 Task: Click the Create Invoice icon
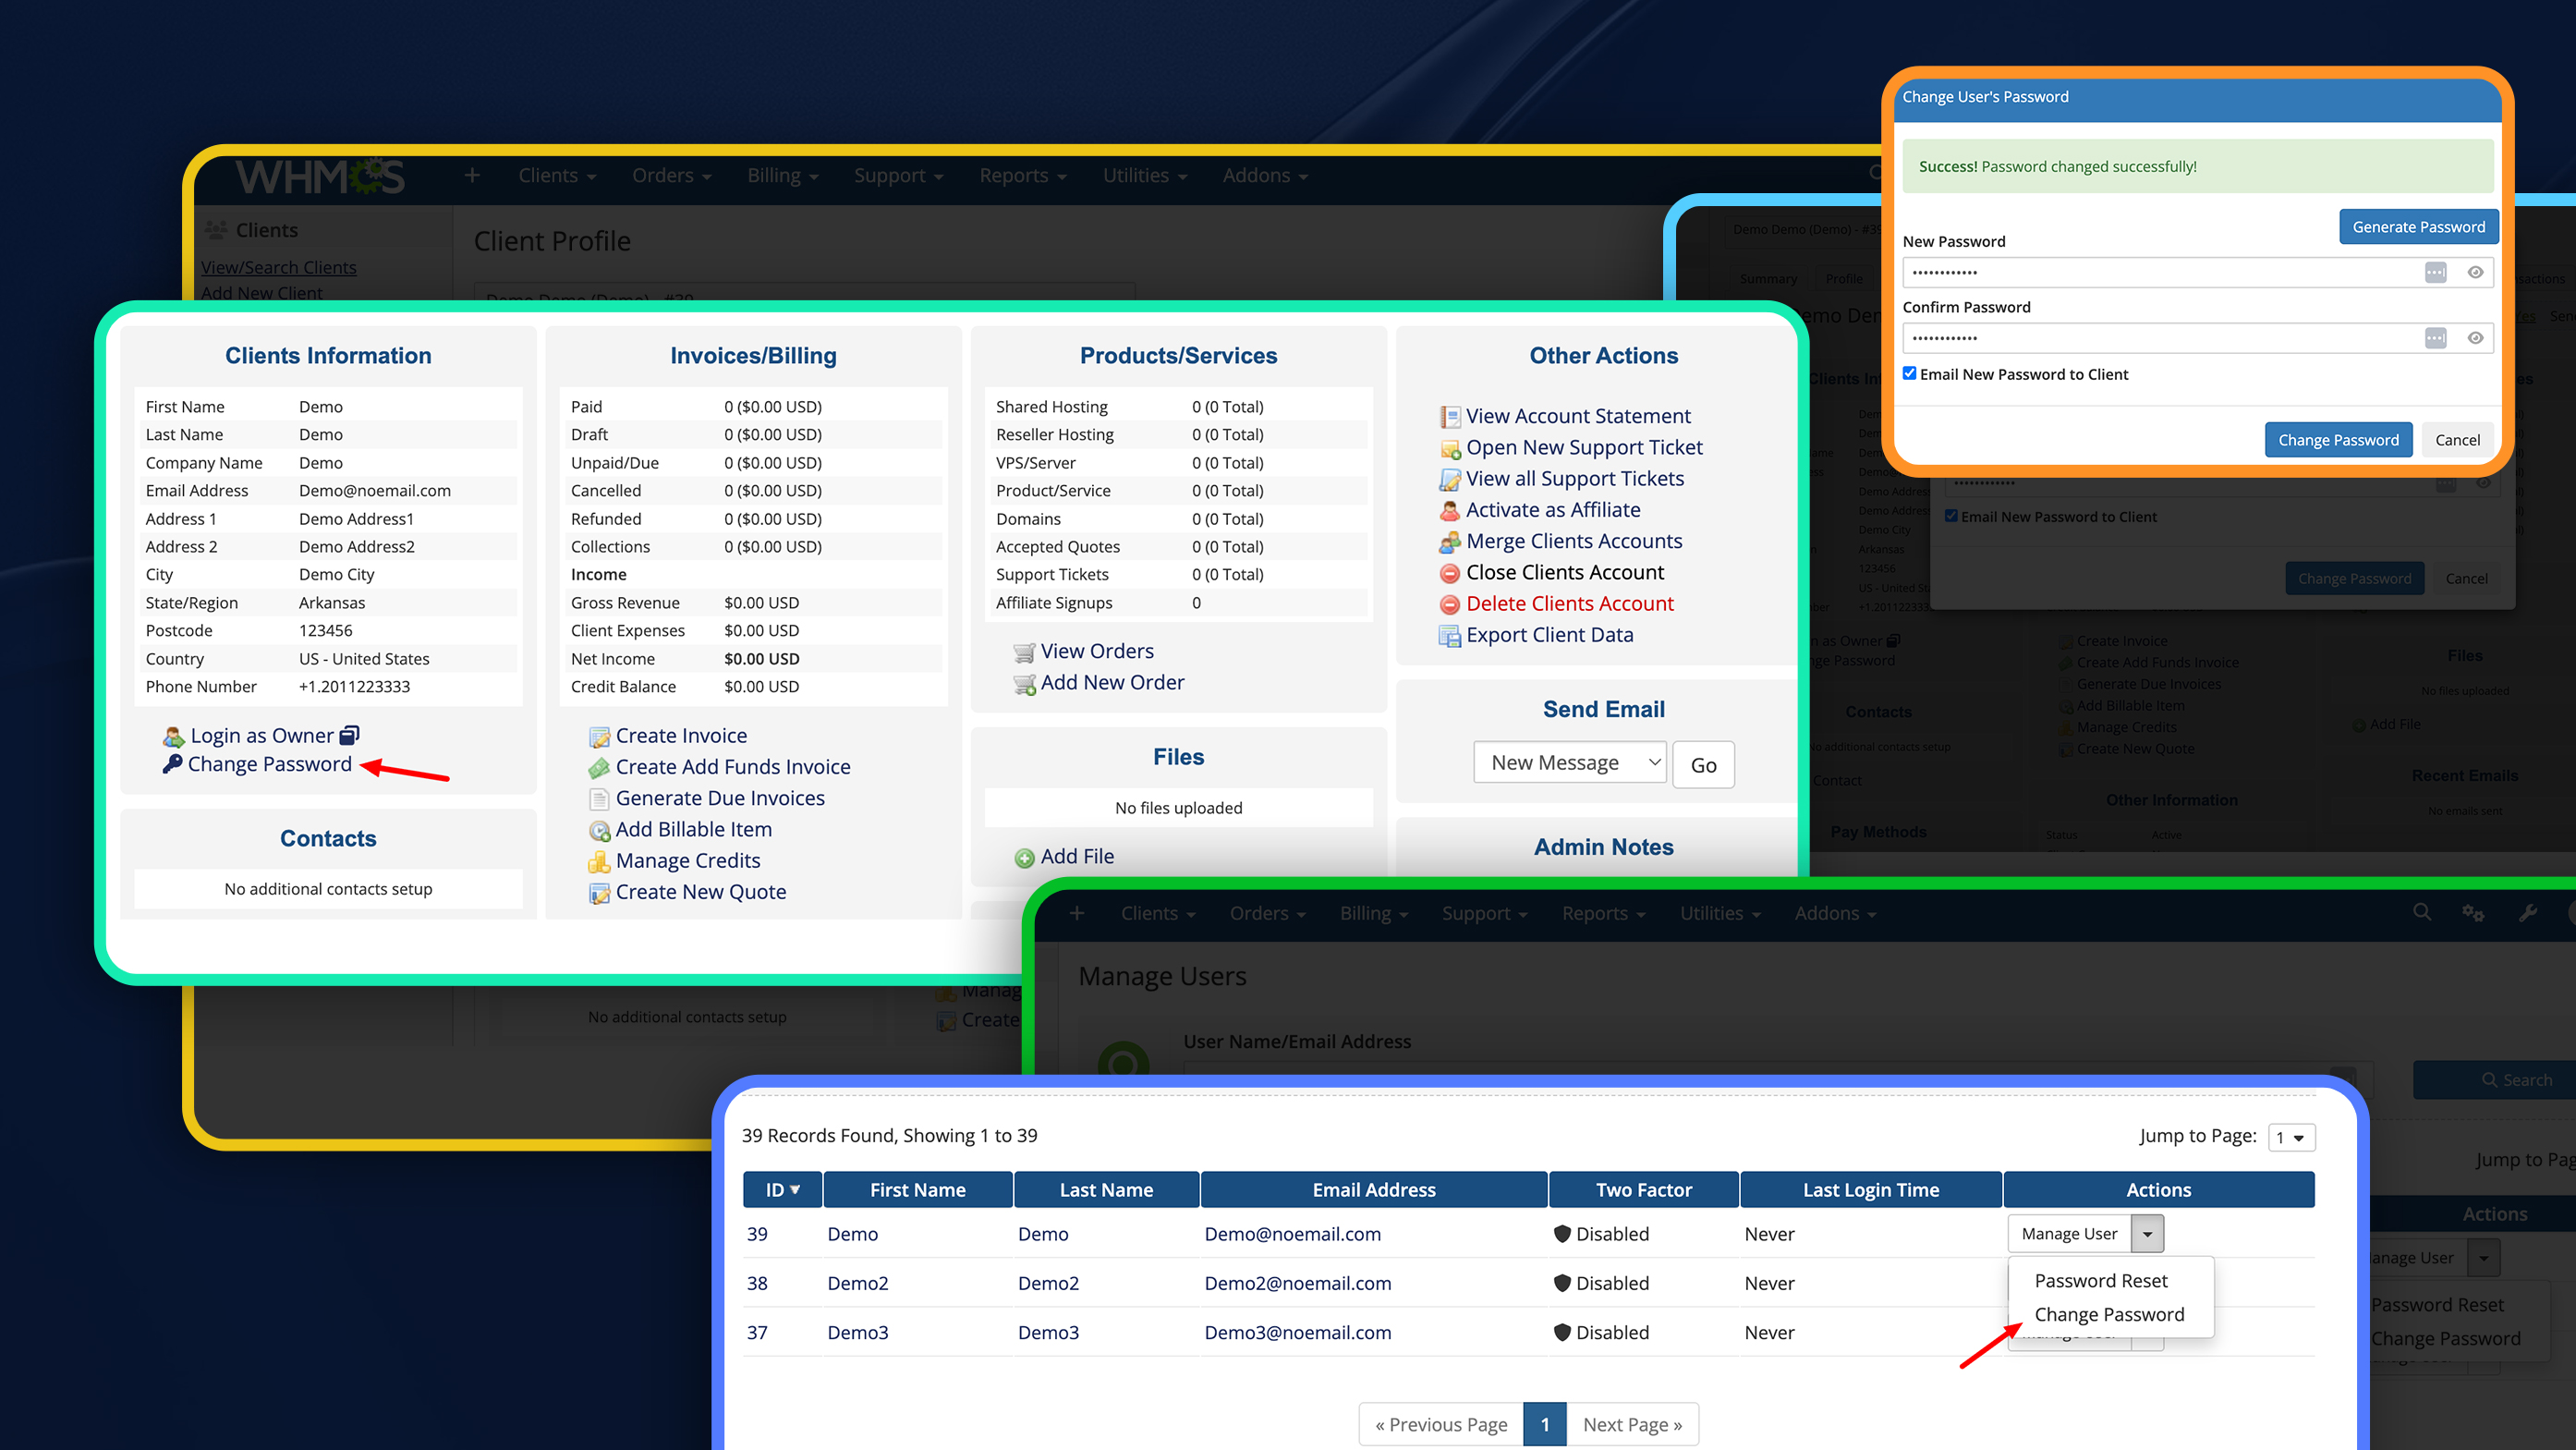[599, 737]
